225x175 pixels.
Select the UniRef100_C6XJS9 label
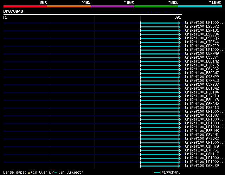(x=202, y=166)
